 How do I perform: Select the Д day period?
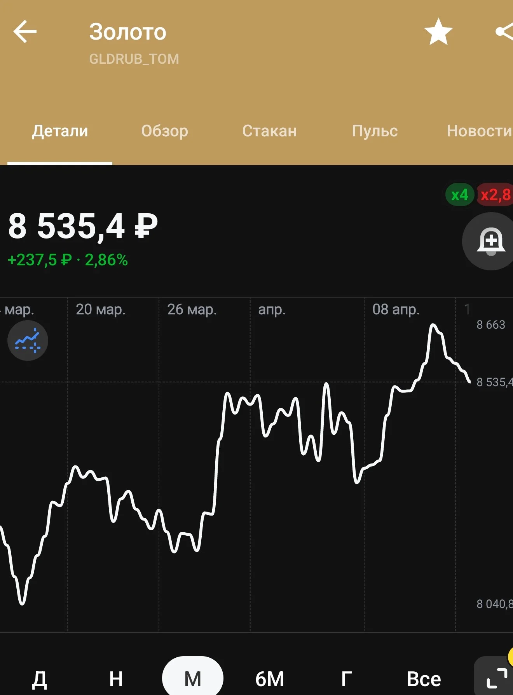pos(39,679)
